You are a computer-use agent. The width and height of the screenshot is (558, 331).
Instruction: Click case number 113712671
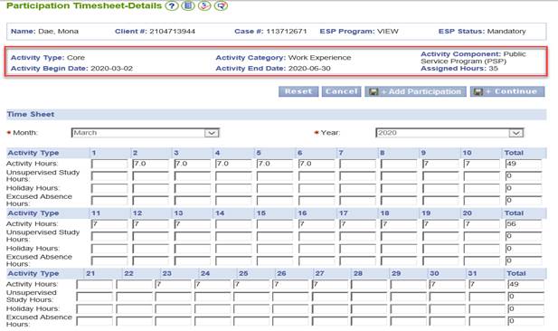[287, 32]
